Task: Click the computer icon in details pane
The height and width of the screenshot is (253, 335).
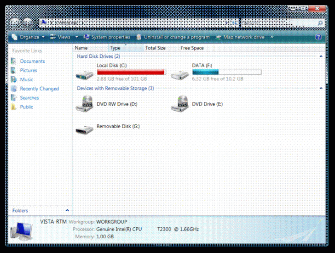Action: point(22,231)
